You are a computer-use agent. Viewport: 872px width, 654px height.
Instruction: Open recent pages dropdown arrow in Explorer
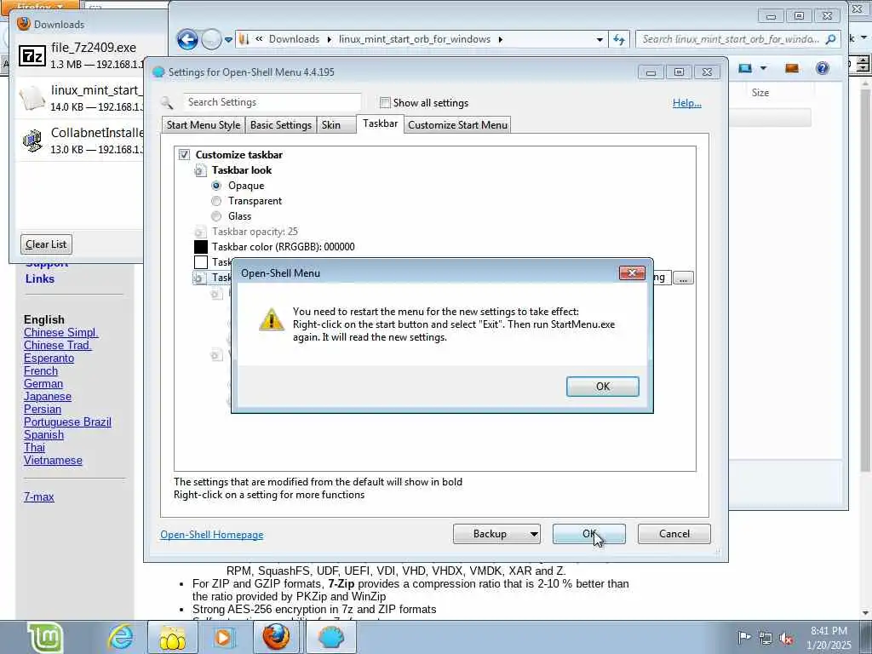[228, 40]
